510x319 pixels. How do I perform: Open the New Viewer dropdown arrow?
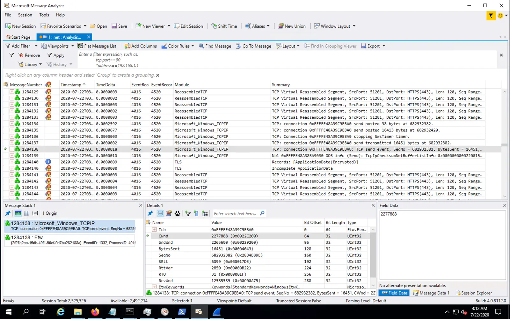pos(169,26)
